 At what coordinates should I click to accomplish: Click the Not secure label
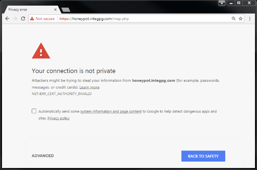point(45,19)
